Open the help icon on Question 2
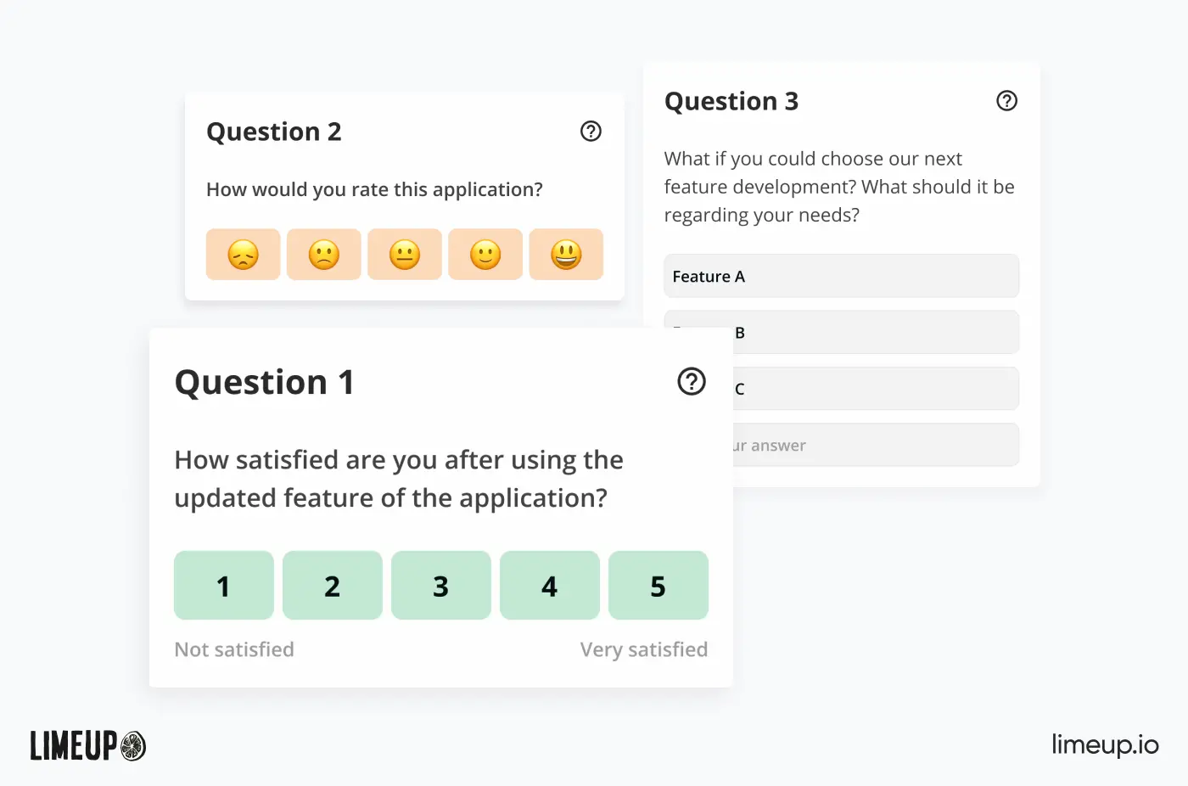 point(591,131)
